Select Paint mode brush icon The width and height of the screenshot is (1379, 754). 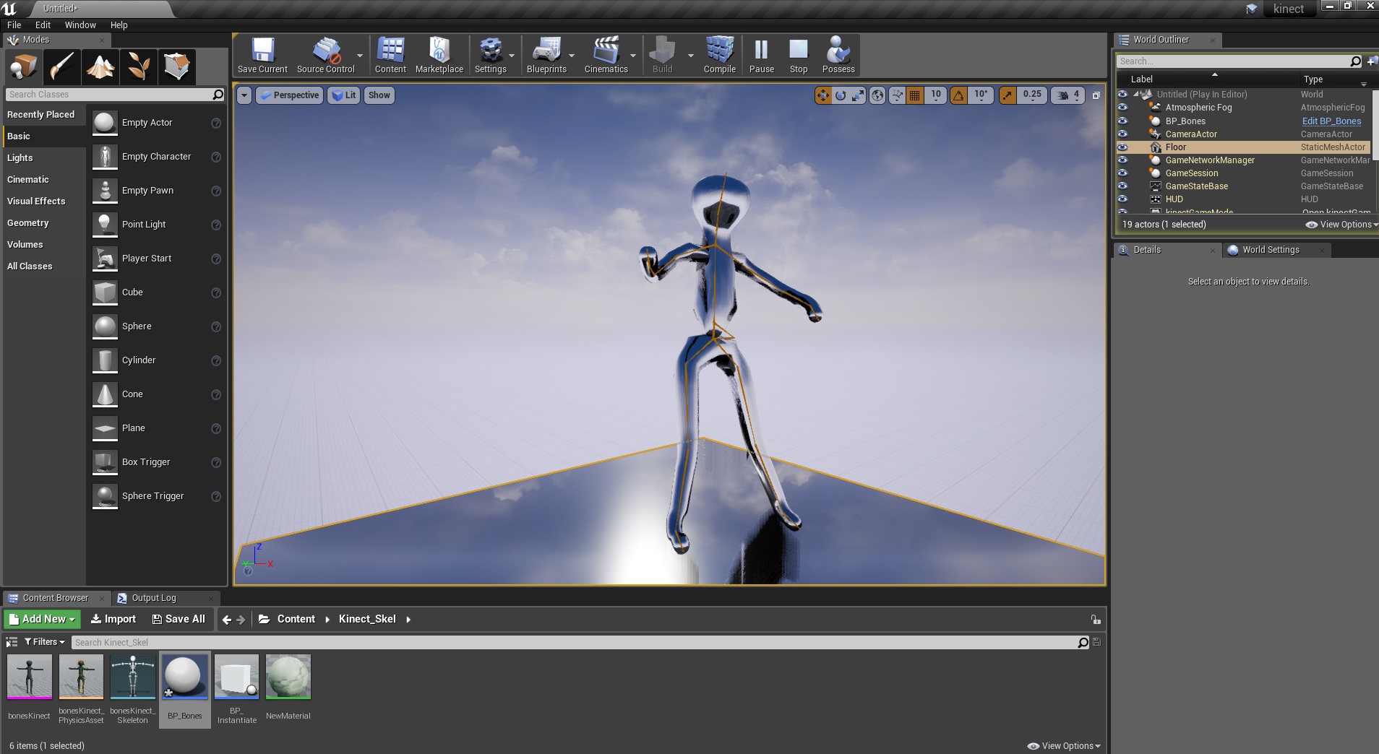pos(61,67)
